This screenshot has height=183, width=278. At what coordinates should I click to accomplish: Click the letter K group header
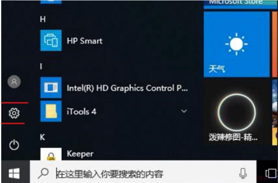pyautogui.click(x=42, y=137)
